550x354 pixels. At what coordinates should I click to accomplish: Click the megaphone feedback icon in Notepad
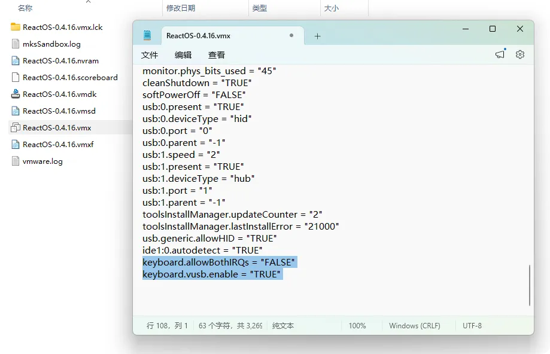point(500,54)
